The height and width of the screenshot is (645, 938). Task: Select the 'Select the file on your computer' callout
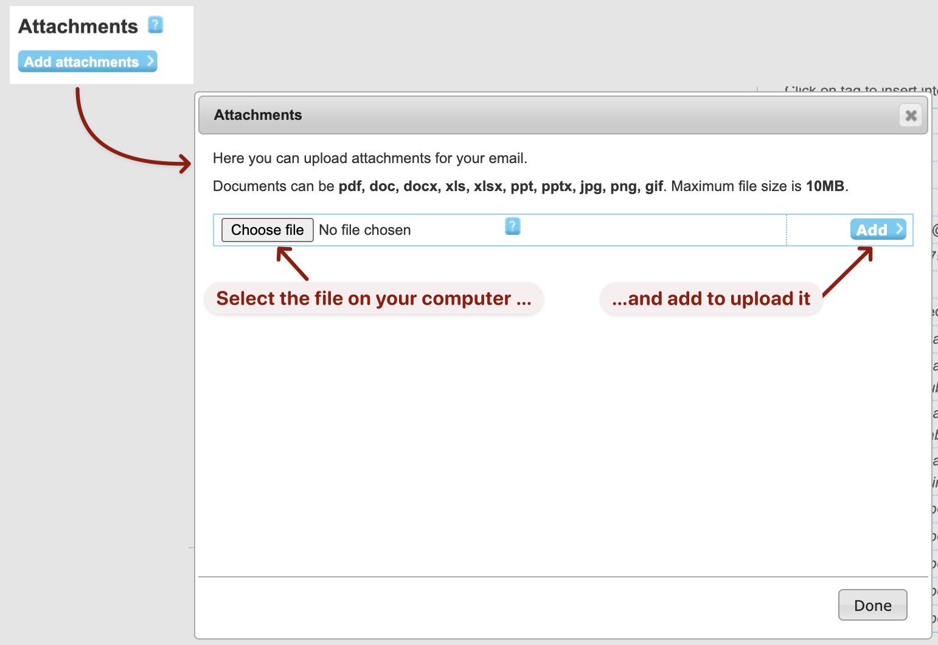click(x=373, y=299)
